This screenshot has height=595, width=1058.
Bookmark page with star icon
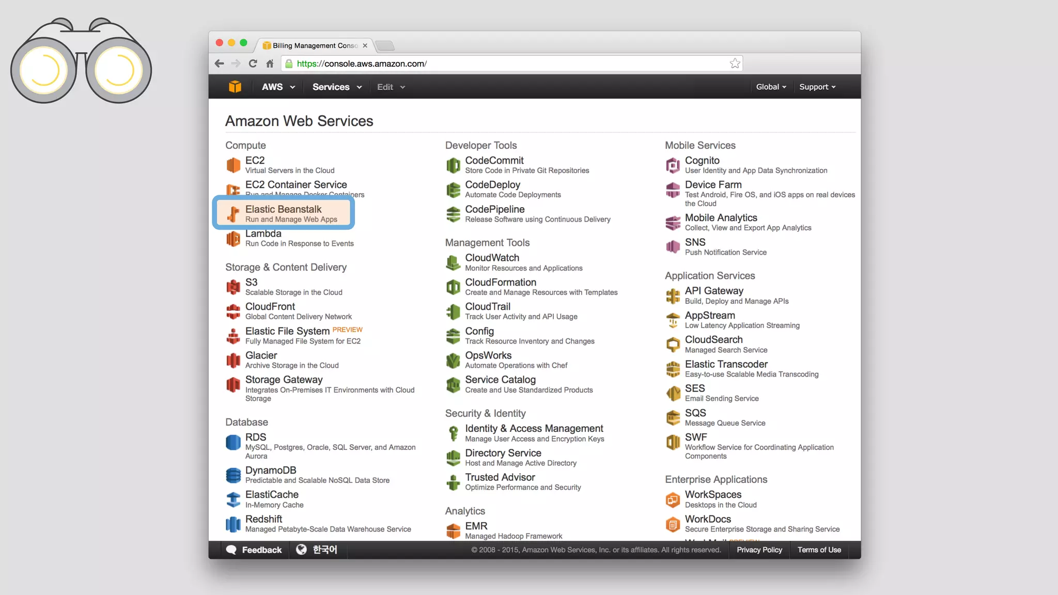(735, 64)
